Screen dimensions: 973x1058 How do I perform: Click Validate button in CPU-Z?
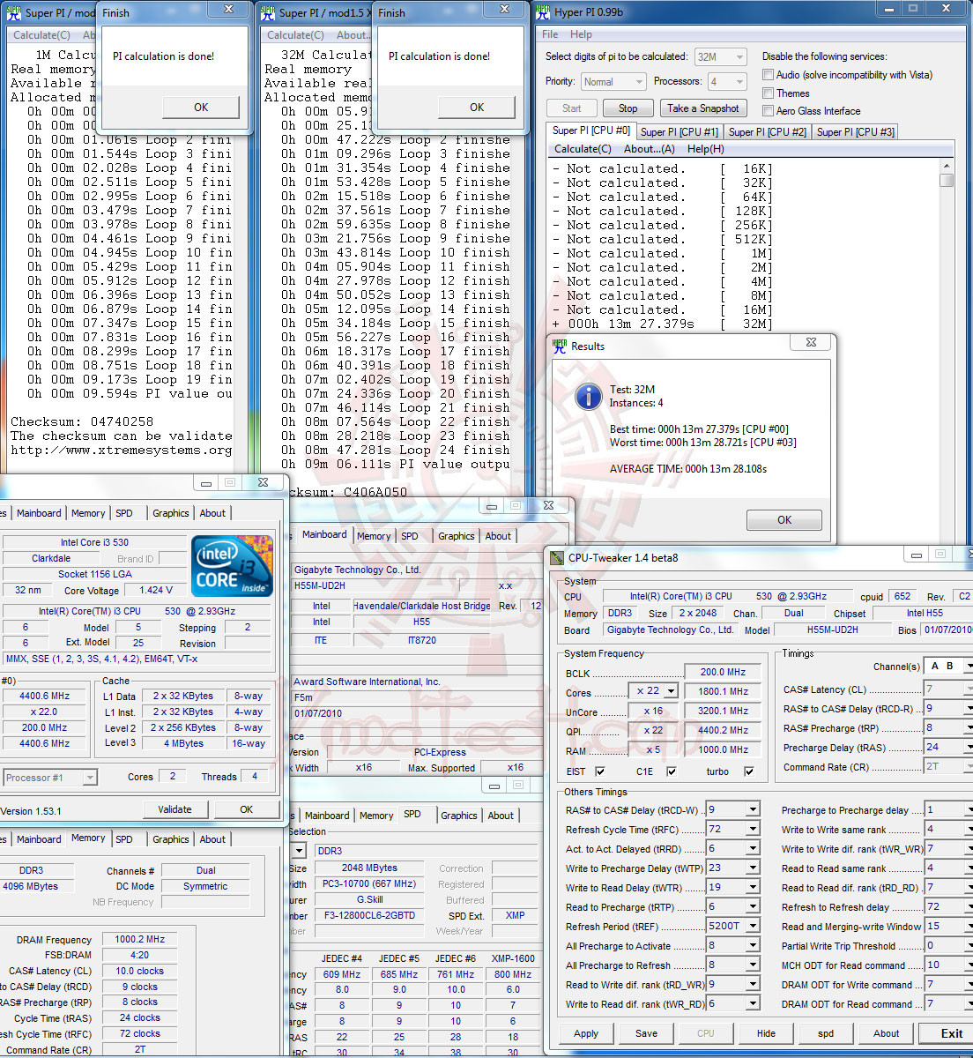click(x=175, y=809)
